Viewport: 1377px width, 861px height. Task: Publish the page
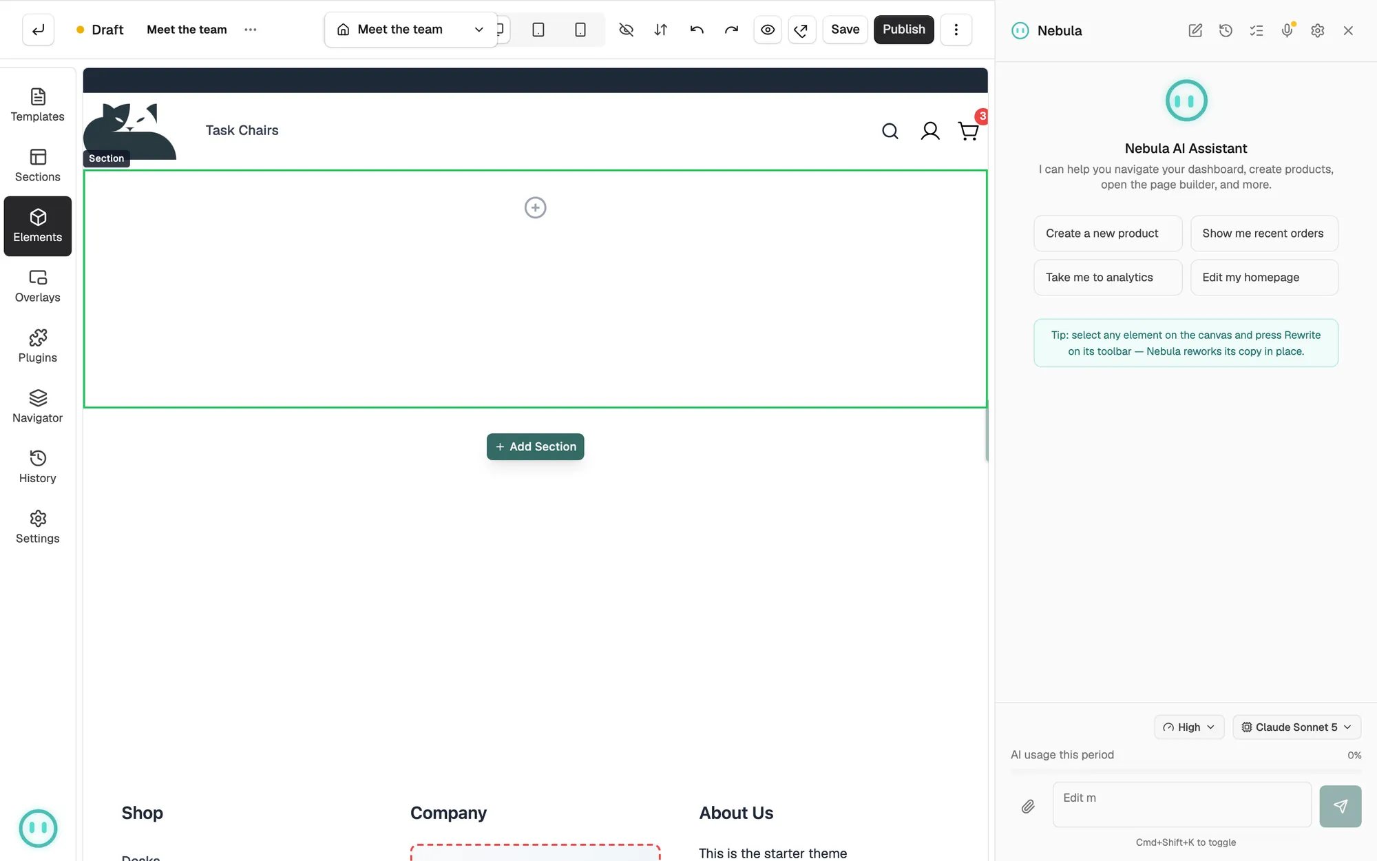click(x=903, y=30)
